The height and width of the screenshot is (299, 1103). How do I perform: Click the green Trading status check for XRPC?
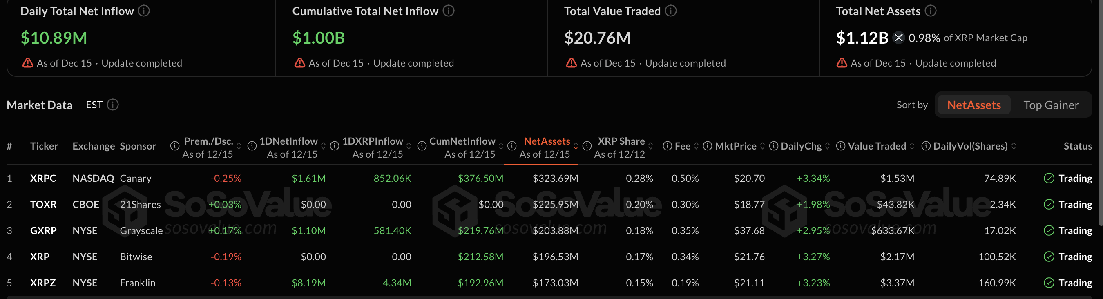coord(1049,178)
